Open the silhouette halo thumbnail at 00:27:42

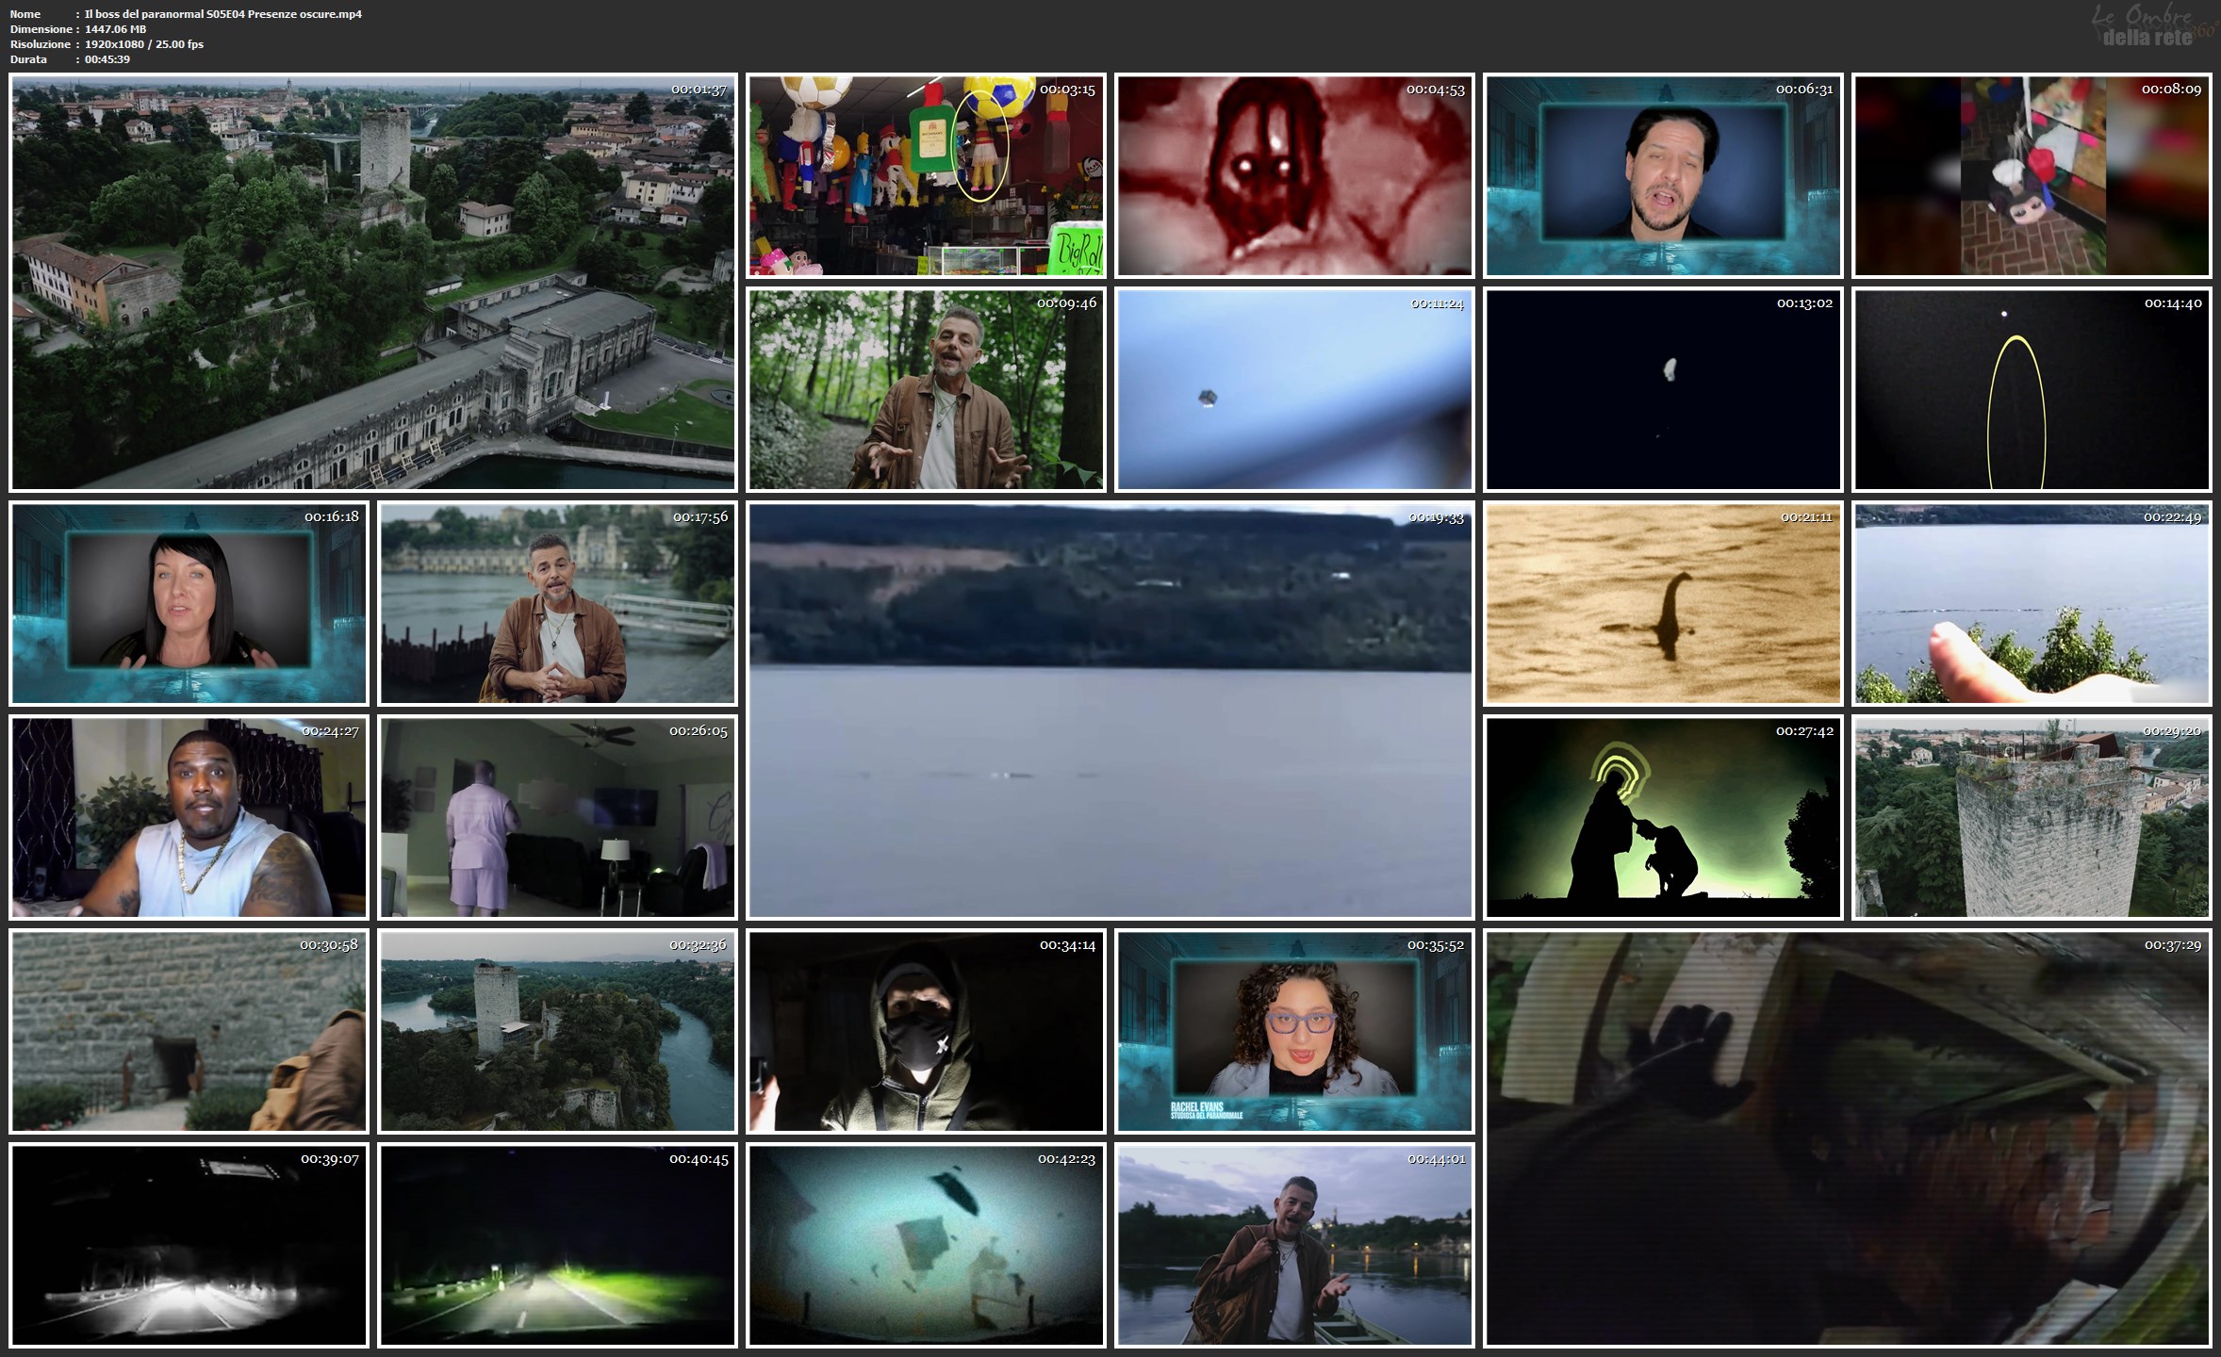coord(1663,817)
